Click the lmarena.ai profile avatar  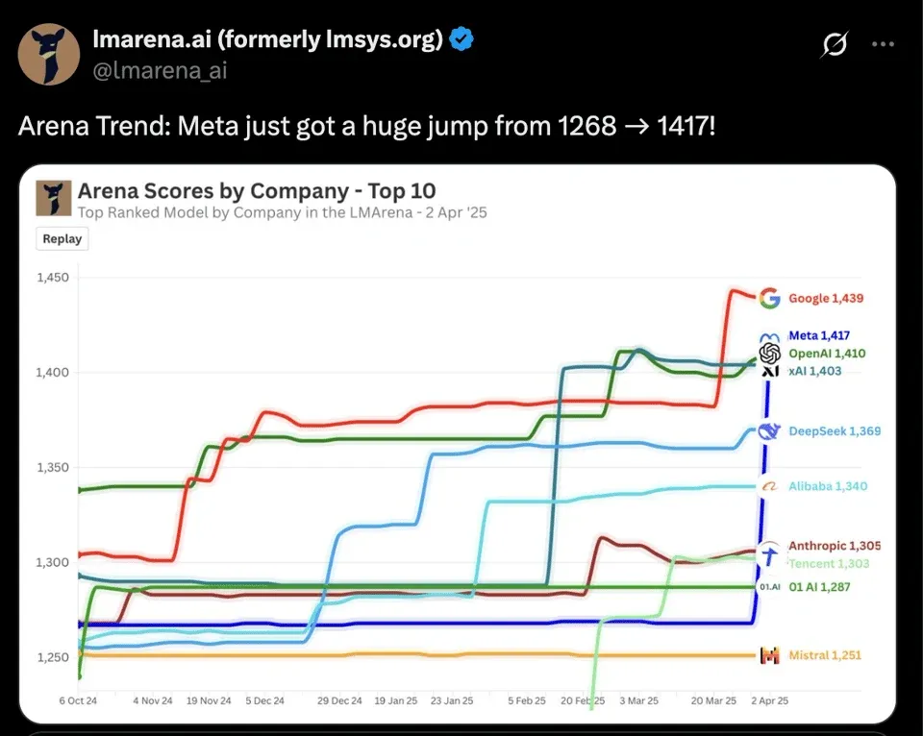pos(49,55)
